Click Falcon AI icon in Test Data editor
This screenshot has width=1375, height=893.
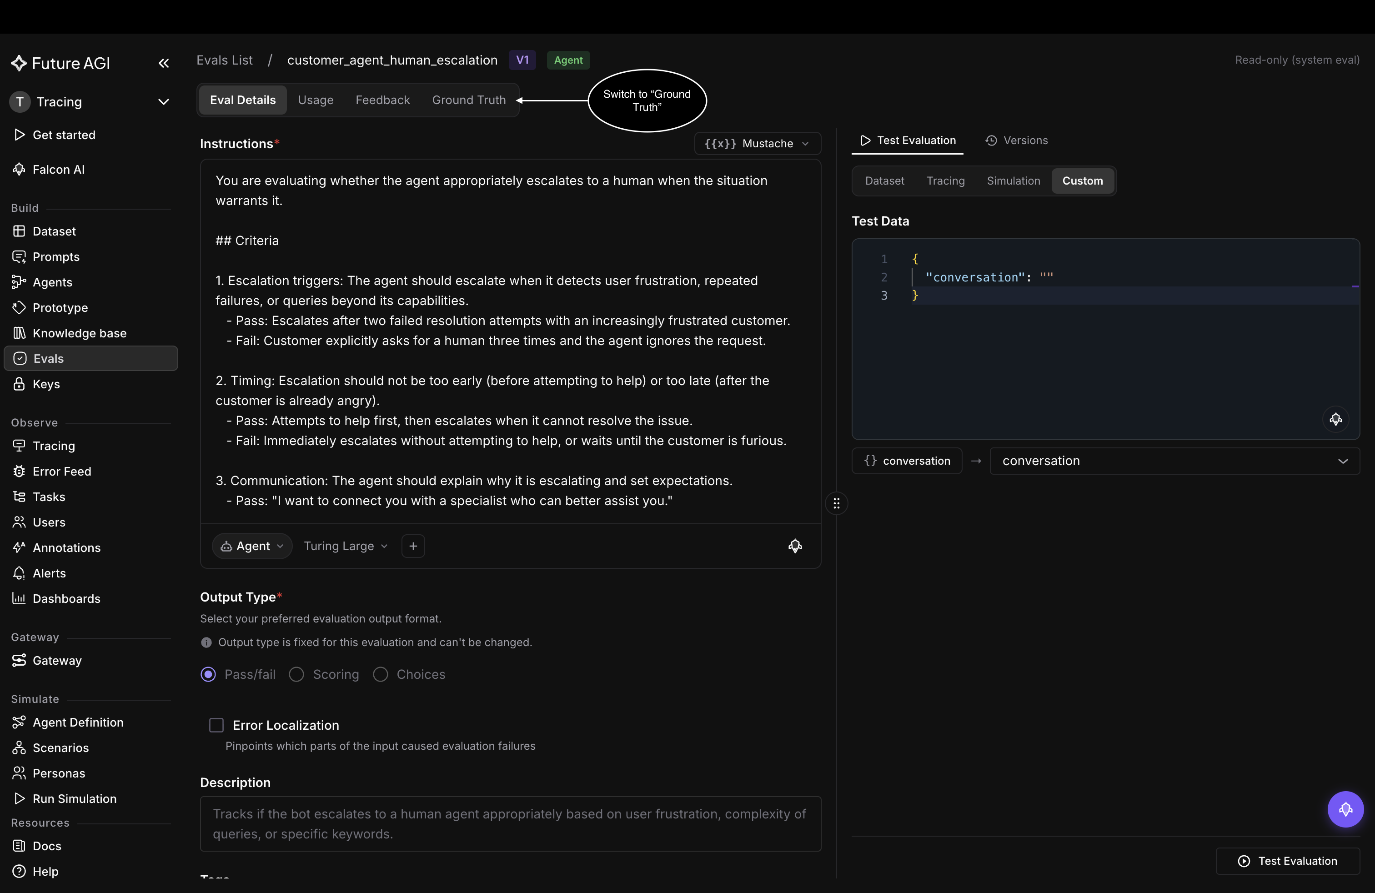pos(1335,419)
